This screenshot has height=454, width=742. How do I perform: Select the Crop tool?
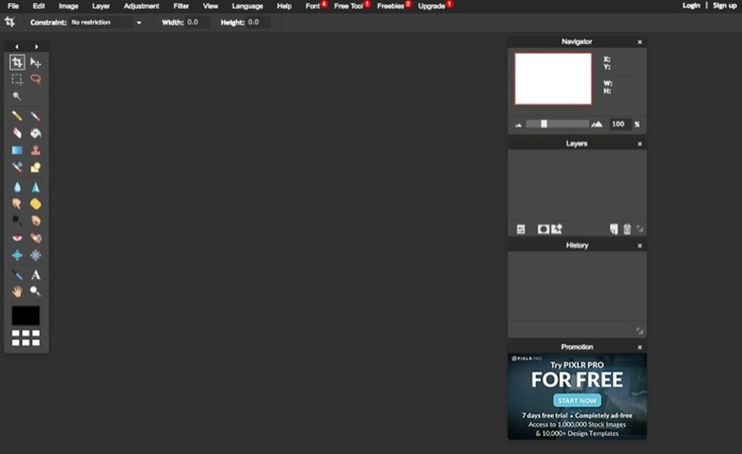[17, 63]
